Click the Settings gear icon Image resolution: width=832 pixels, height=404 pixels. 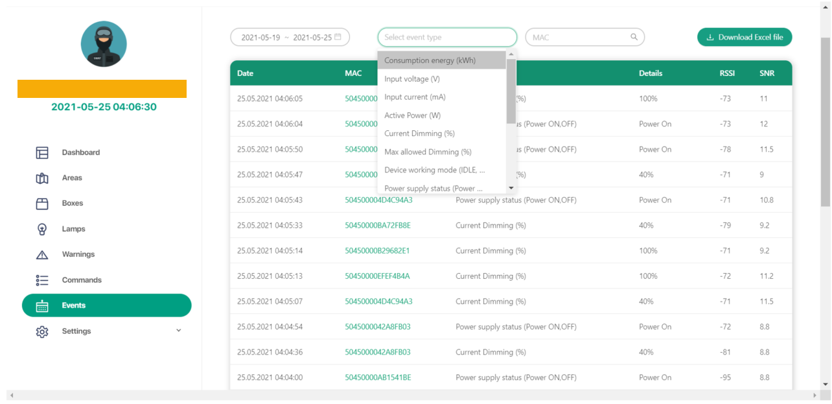[42, 331]
